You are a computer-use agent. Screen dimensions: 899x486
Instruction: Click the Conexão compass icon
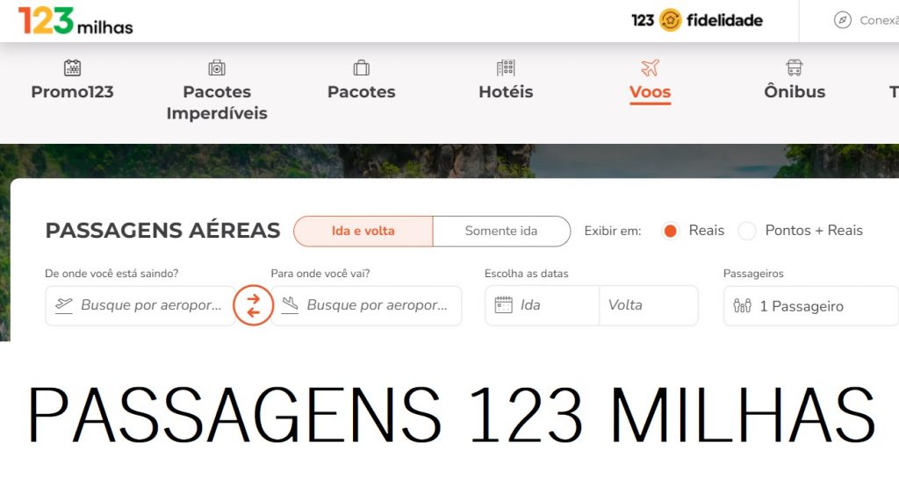click(x=842, y=20)
